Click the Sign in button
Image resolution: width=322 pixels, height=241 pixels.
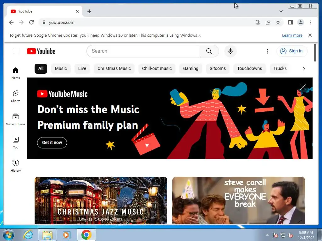point(292,51)
